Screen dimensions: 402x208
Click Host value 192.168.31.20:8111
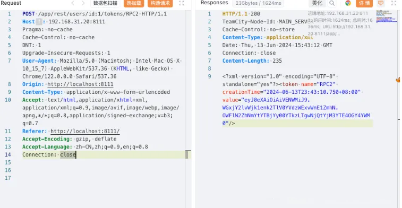point(77,22)
